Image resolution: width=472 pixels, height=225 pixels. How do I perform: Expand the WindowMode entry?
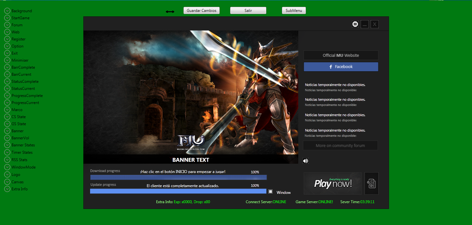coord(7,167)
